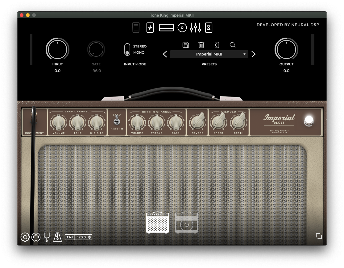Switch to the amp head view thumbnail
Image resolution: width=344 pixels, height=268 pixels.
click(157, 223)
